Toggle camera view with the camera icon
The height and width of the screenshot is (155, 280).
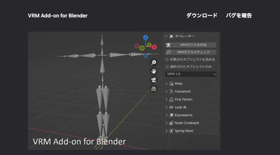click(154, 80)
